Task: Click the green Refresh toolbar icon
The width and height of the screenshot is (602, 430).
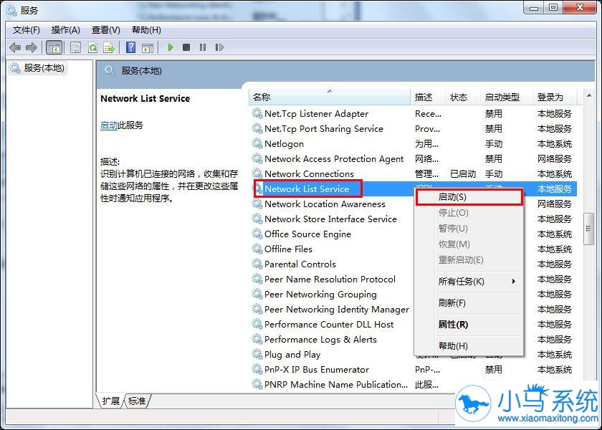Action: [x=92, y=47]
